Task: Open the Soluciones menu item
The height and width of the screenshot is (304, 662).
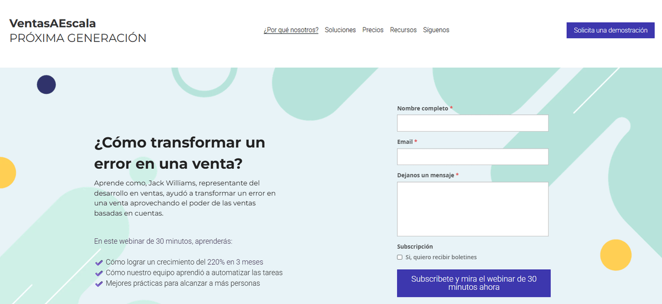Action: coord(340,30)
